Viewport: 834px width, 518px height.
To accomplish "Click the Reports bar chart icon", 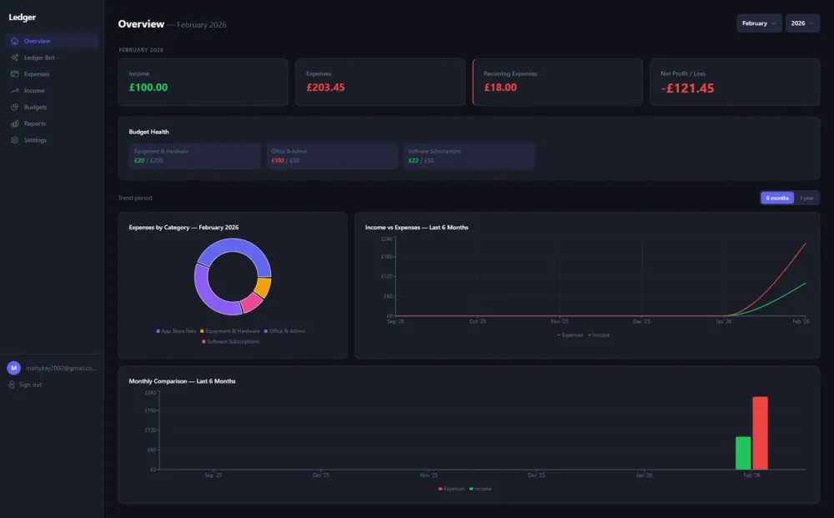I will (14, 123).
